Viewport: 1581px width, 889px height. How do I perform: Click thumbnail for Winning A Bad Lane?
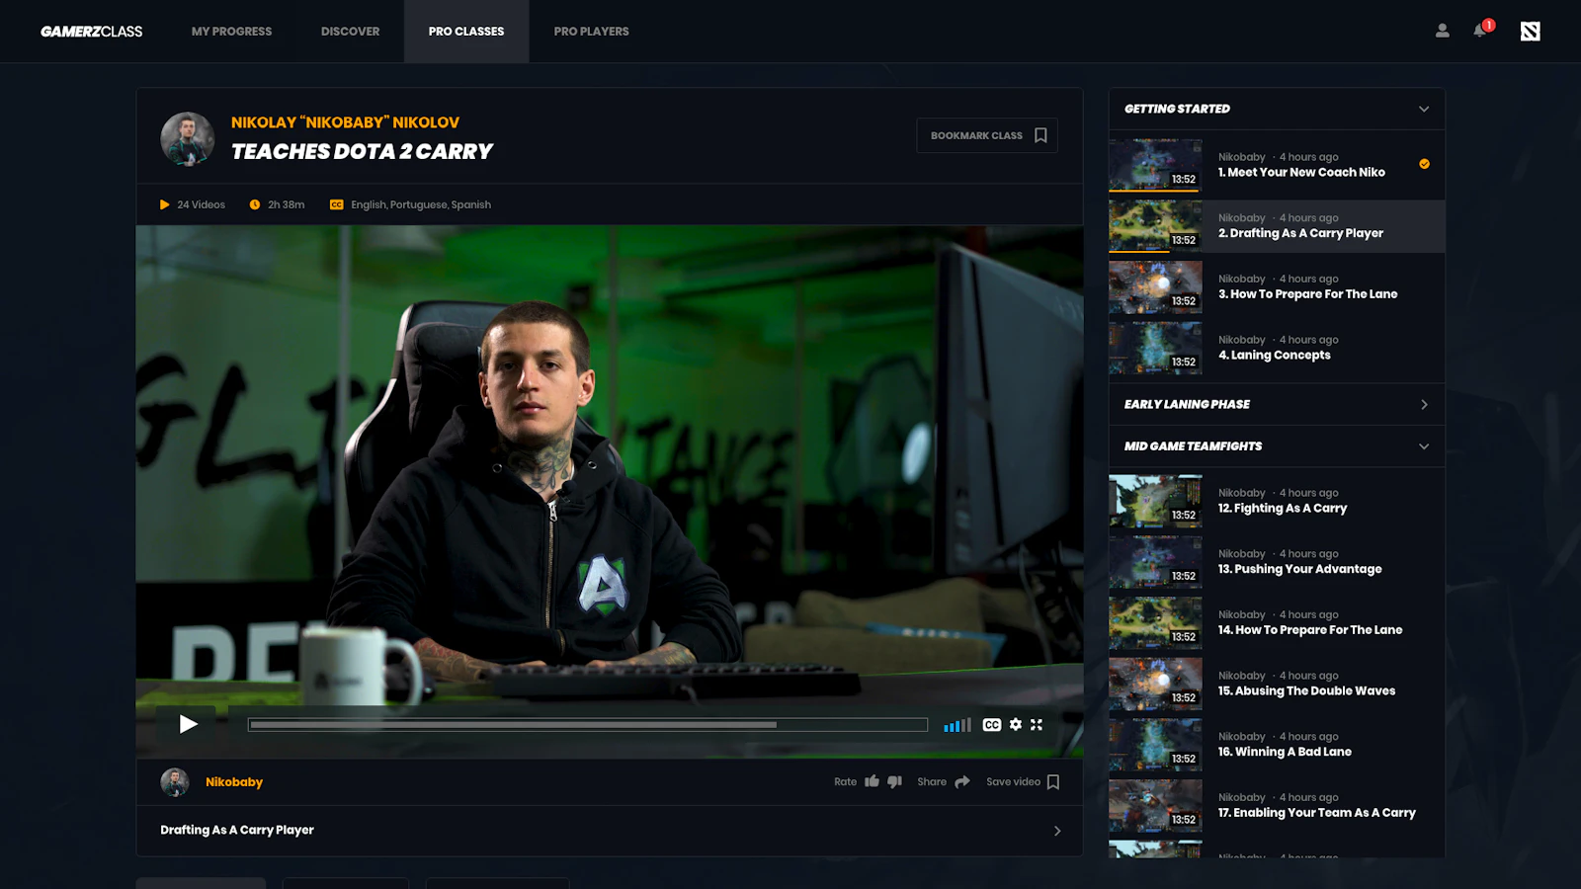coord(1155,745)
